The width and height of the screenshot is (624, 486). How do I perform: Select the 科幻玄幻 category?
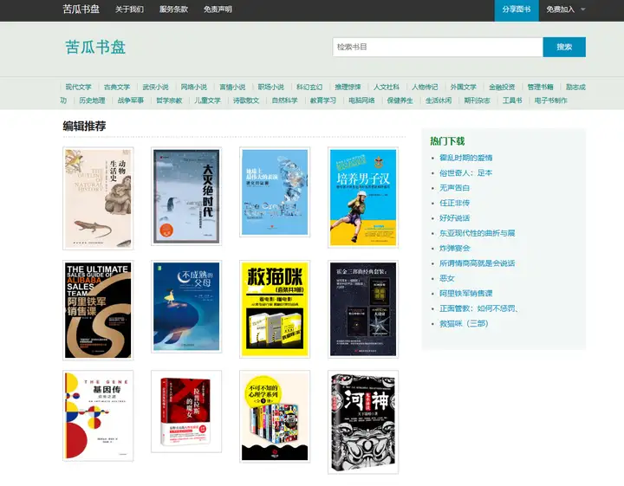(x=309, y=87)
